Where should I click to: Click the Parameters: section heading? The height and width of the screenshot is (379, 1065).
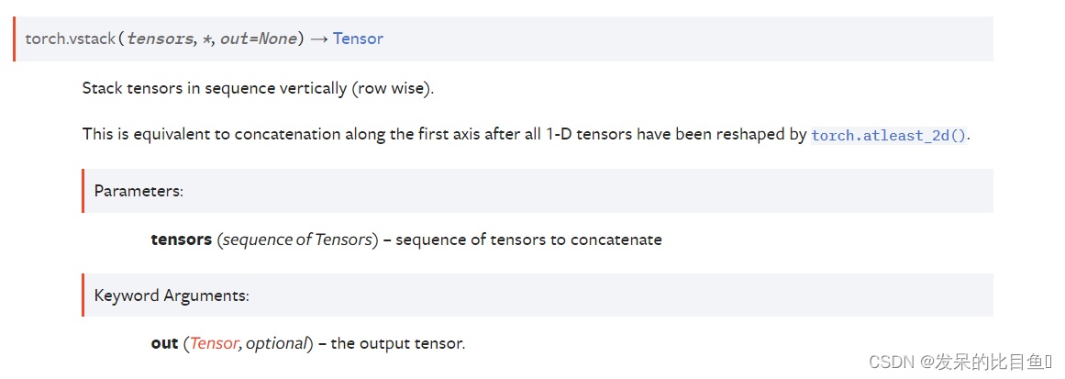pos(139,192)
